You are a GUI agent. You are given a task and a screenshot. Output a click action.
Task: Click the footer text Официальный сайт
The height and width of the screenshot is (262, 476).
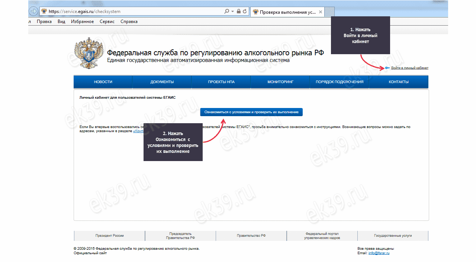(x=90, y=253)
